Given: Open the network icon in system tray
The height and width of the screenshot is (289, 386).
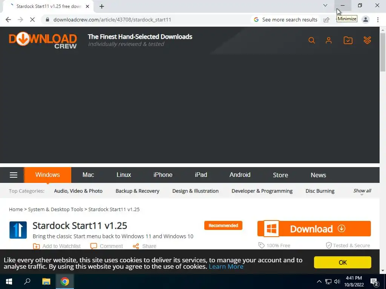Looking at the screenshot, I should 328,281.
